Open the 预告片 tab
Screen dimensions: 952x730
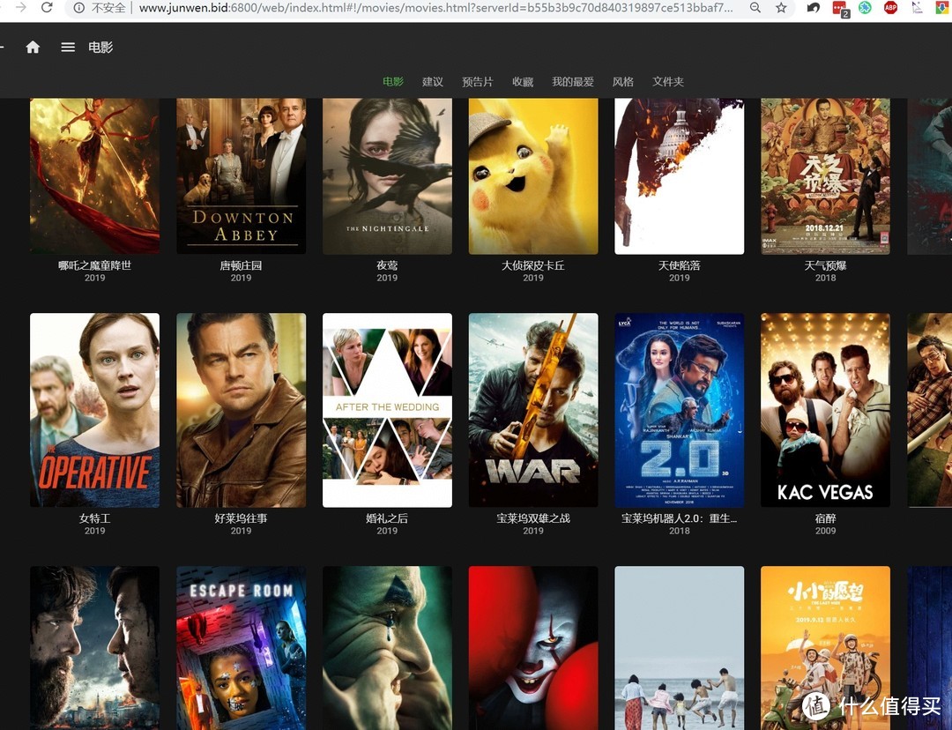[x=478, y=81]
